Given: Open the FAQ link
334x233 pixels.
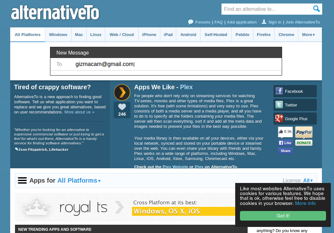Looking at the screenshot, I should 218,22.
